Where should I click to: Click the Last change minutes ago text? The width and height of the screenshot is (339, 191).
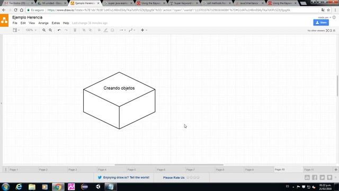point(90,23)
